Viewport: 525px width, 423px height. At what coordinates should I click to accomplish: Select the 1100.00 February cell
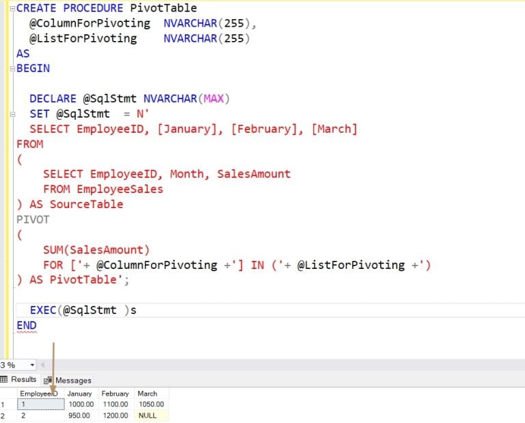click(x=116, y=405)
